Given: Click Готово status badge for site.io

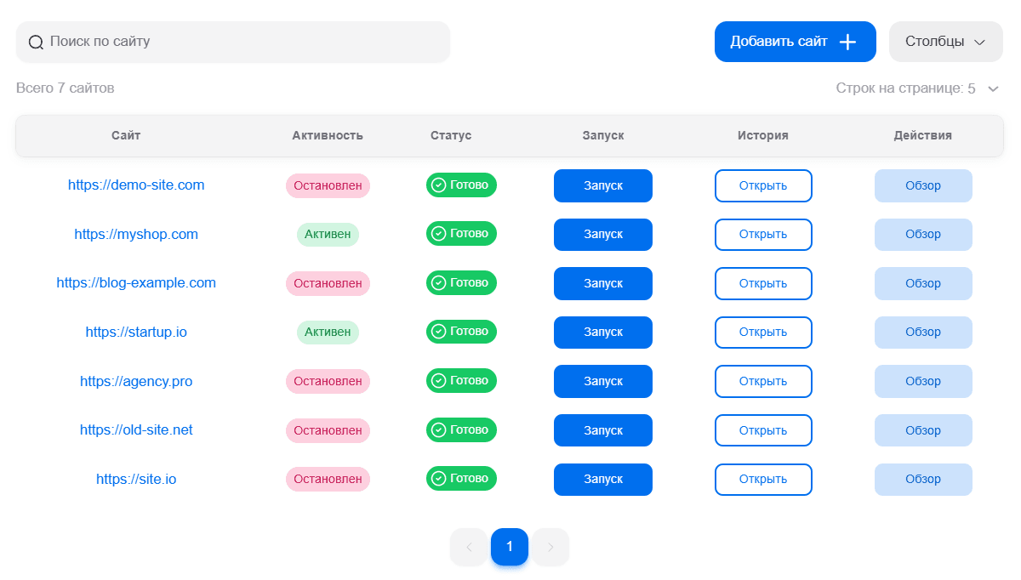Looking at the screenshot, I should coord(461,479).
